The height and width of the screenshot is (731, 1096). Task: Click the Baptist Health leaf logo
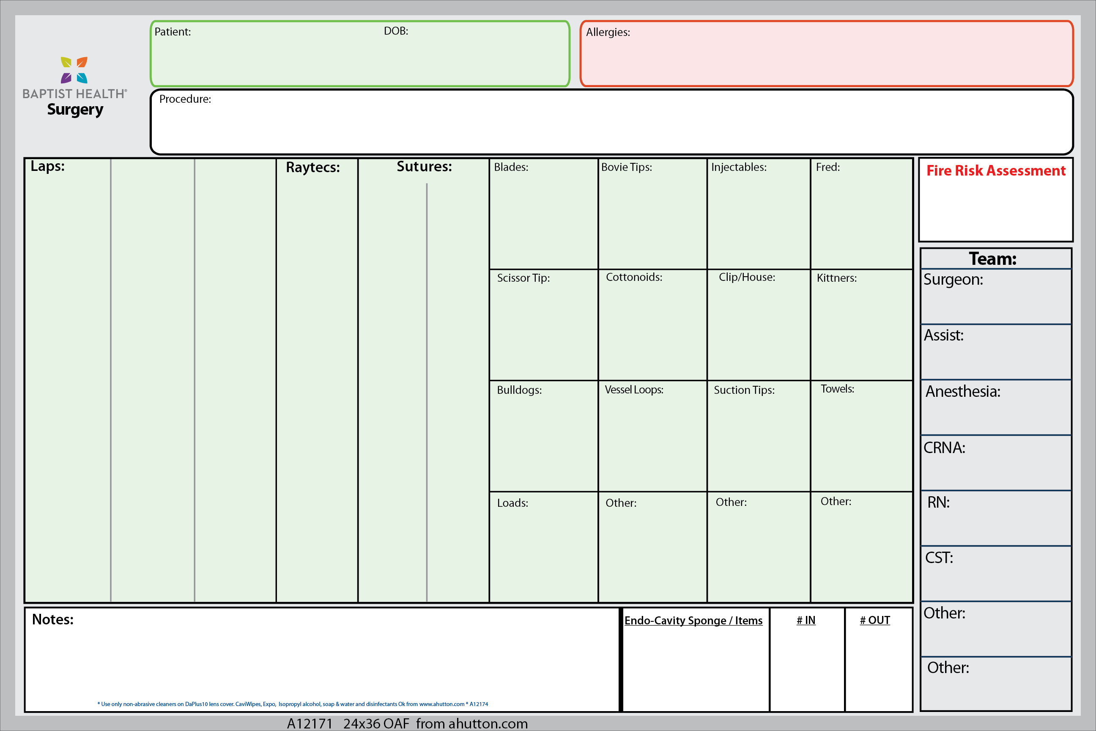tap(74, 70)
